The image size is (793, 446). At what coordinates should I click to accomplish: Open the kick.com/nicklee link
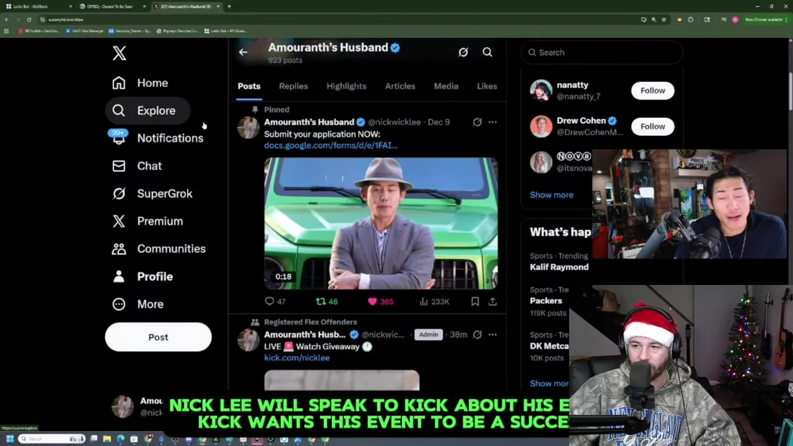coord(297,357)
